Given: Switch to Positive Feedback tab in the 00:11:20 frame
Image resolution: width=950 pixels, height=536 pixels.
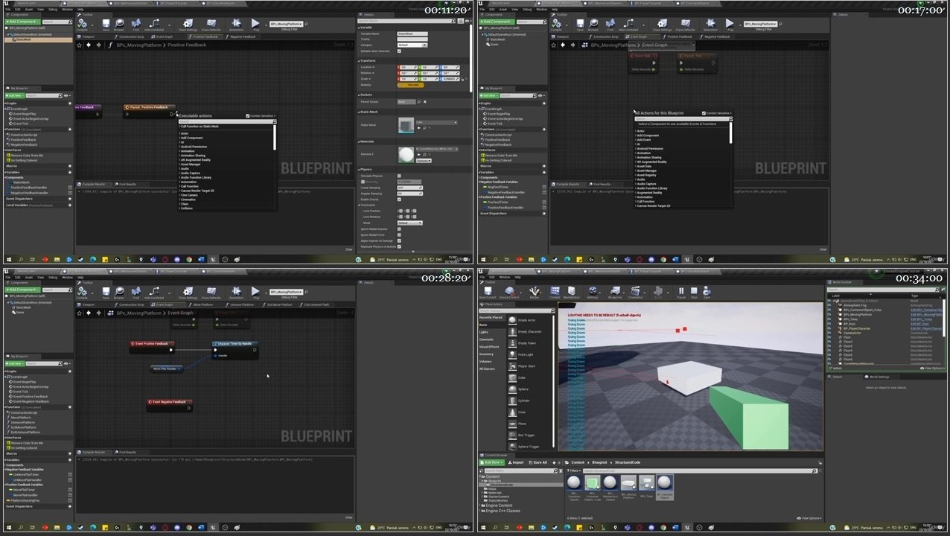Looking at the screenshot, I should pos(205,36).
